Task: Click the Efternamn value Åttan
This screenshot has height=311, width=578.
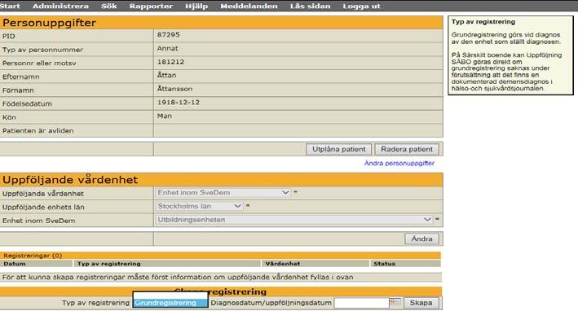Action: [166, 75]
